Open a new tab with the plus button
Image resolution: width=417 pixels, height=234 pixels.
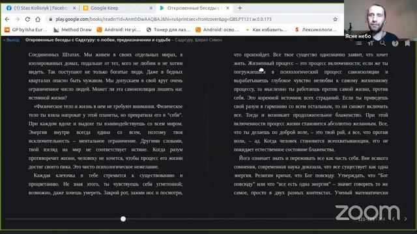(240, 8)
